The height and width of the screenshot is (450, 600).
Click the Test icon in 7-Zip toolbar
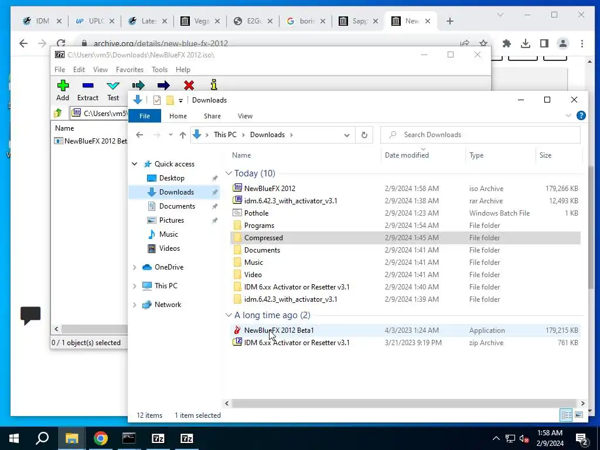(113, 86)
